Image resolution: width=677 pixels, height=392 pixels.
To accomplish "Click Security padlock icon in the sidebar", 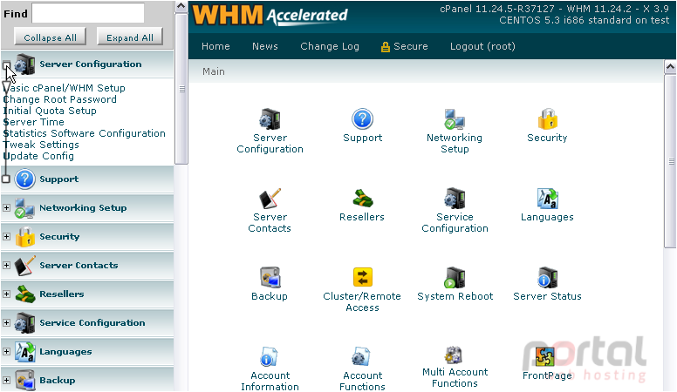I will pyautogui.click(x=24, y=236).
